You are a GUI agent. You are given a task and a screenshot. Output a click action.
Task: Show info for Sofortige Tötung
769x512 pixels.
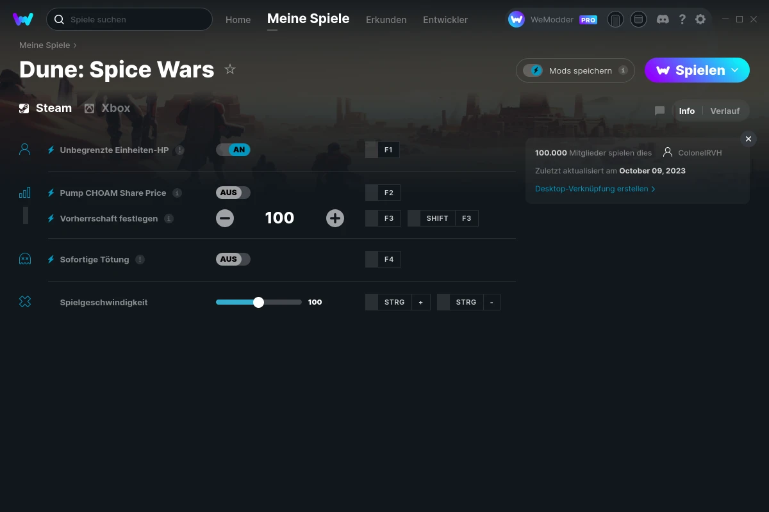coord(140,259)
